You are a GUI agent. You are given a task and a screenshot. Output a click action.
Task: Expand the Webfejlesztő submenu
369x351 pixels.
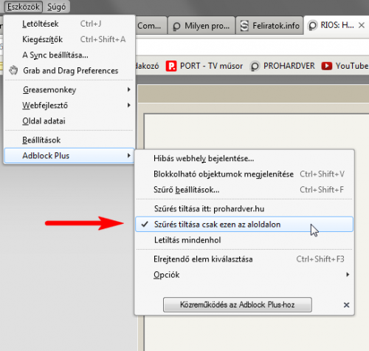(69, 106)
